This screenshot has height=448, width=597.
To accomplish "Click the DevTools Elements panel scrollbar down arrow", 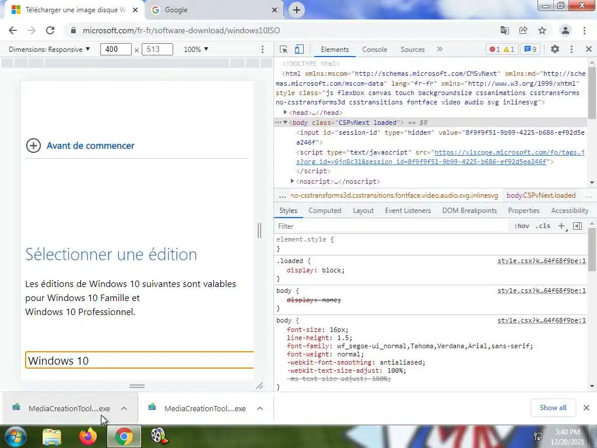I will click(592, 183).
